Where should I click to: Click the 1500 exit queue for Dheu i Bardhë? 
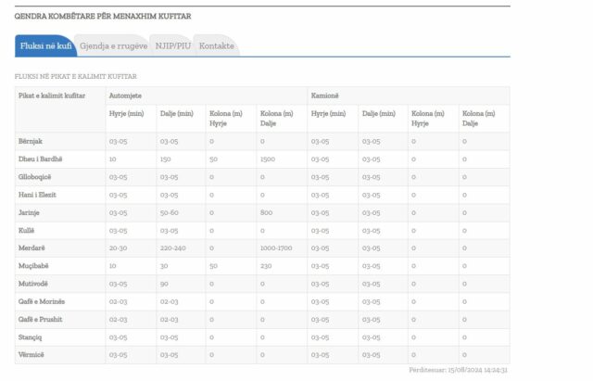(268, 159)
